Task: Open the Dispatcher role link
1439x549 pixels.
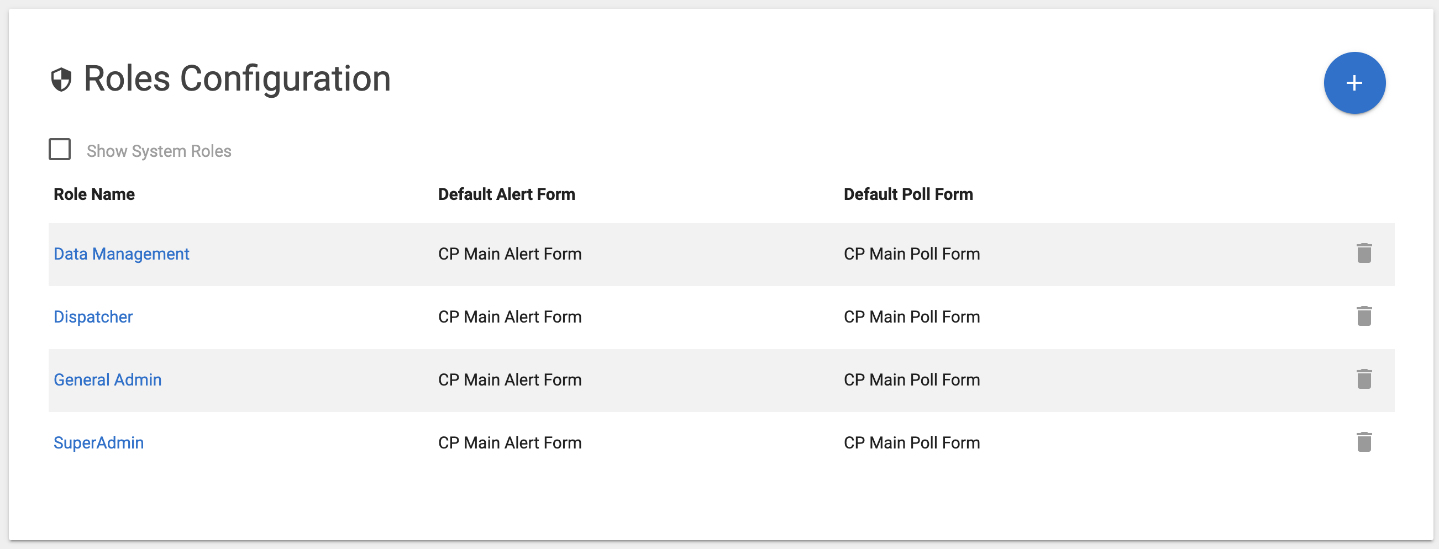Action: tap(93, 317)
